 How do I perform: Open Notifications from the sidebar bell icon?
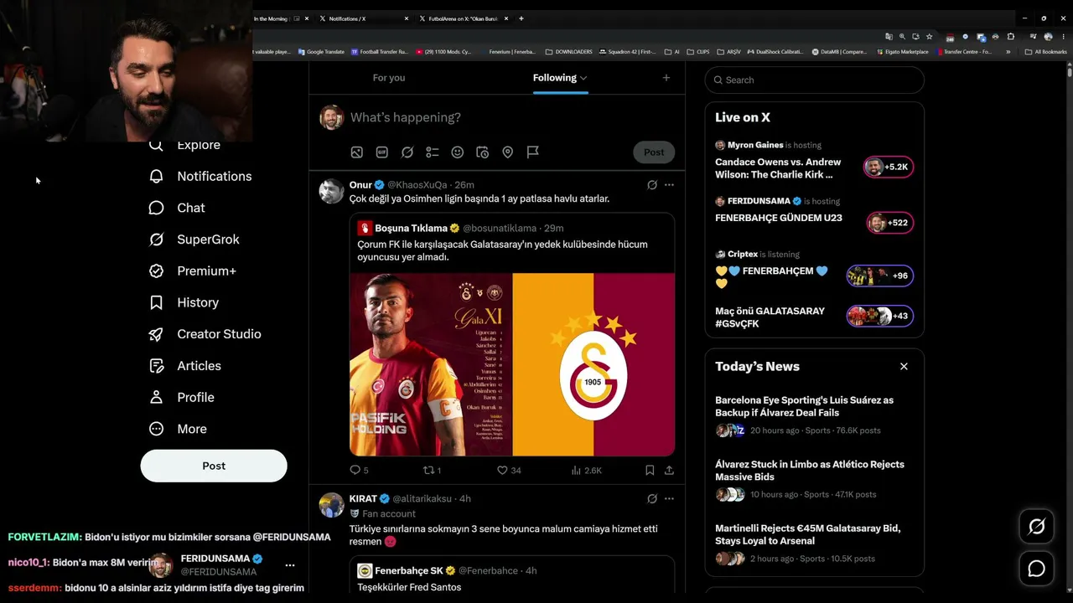(x=156, y=176)
